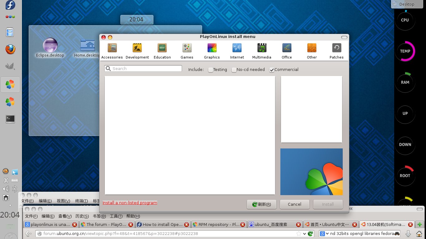The width and height of the screenshot is (426, 239).
Task: Open the terminal window 视图(V) menu
Action: 63,201
